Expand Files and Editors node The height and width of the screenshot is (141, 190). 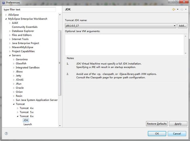(10, 35)
